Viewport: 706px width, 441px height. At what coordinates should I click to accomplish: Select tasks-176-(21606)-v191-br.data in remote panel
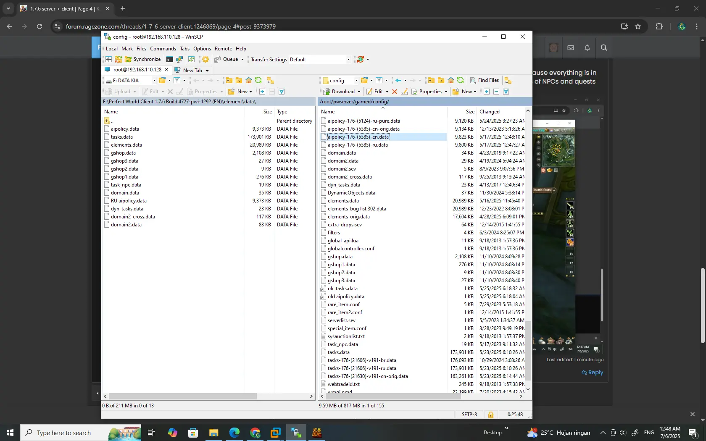(362, 360)
